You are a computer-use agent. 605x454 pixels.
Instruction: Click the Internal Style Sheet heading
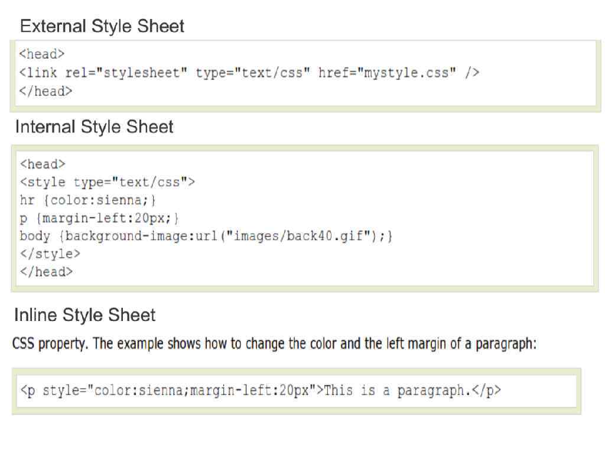[95, 127]
